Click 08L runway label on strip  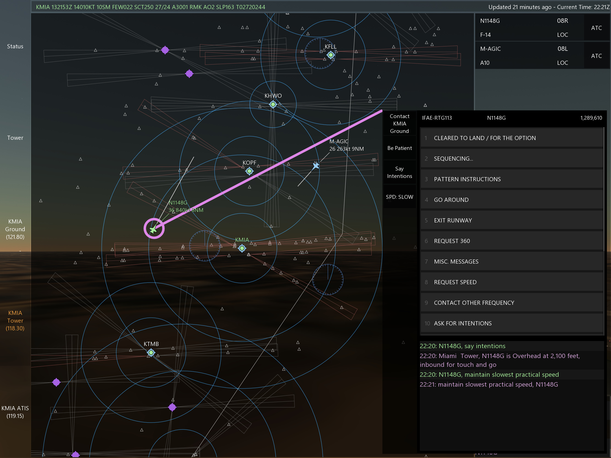pyautogui.click(x=563, y=49)
